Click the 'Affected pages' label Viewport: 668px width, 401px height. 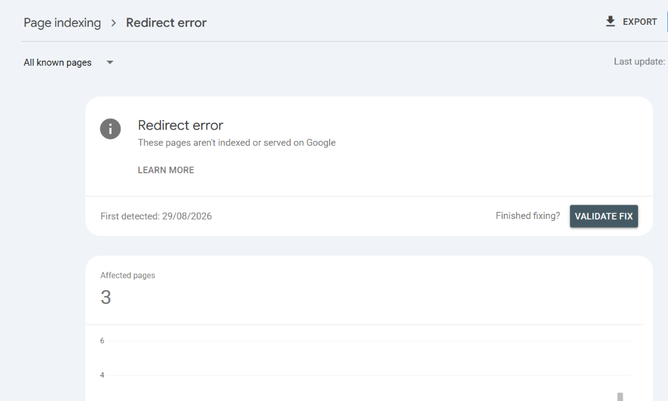[x=128, y=275]
